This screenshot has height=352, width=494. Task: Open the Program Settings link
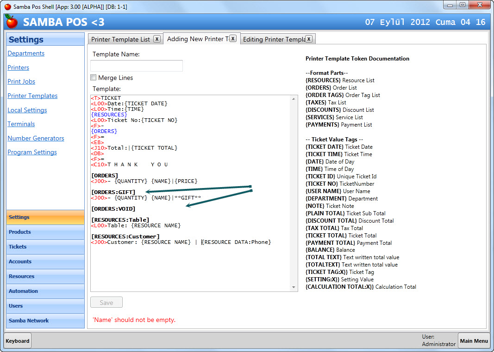(x=32, y=152)
